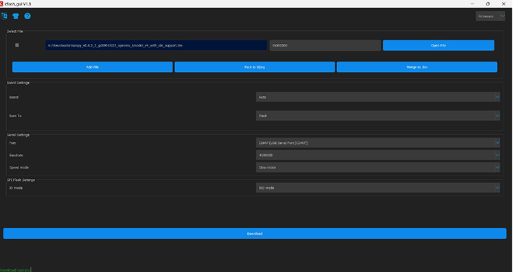Click the Add File button

[x=92, y=67]
